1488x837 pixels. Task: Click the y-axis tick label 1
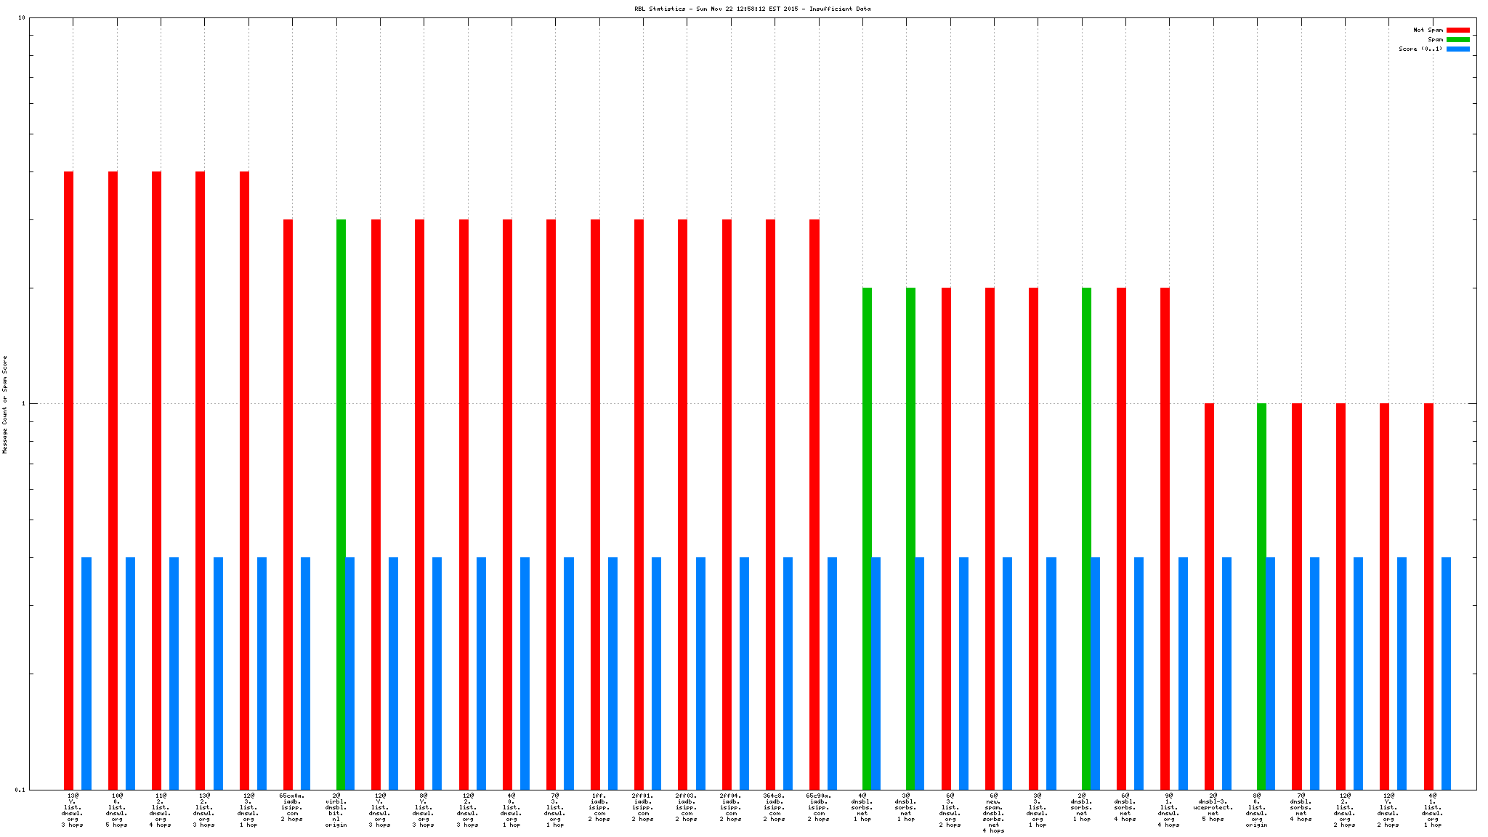coord(23,404)
